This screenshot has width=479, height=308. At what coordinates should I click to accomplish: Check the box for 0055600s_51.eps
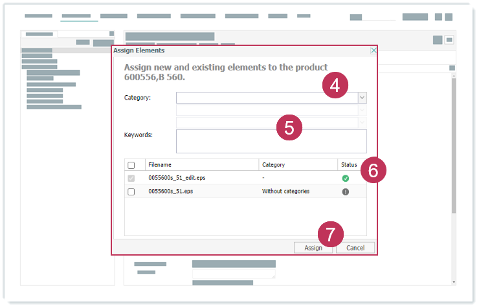[x=131, y=192]
